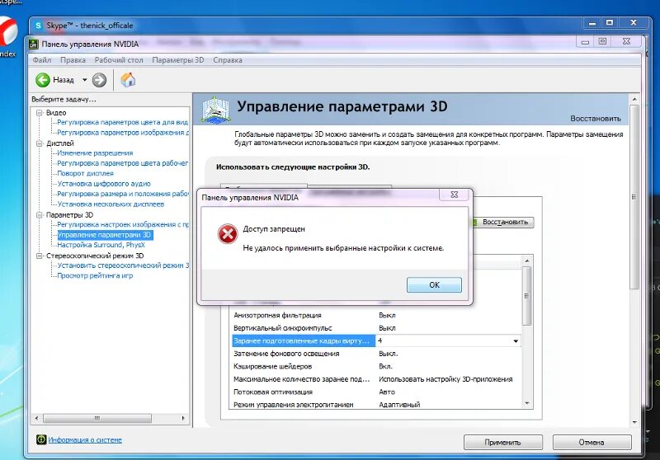Collapse the Параметры 3D tree node
The width and height of the screenshot is (660, 460).
click(40, 215)
